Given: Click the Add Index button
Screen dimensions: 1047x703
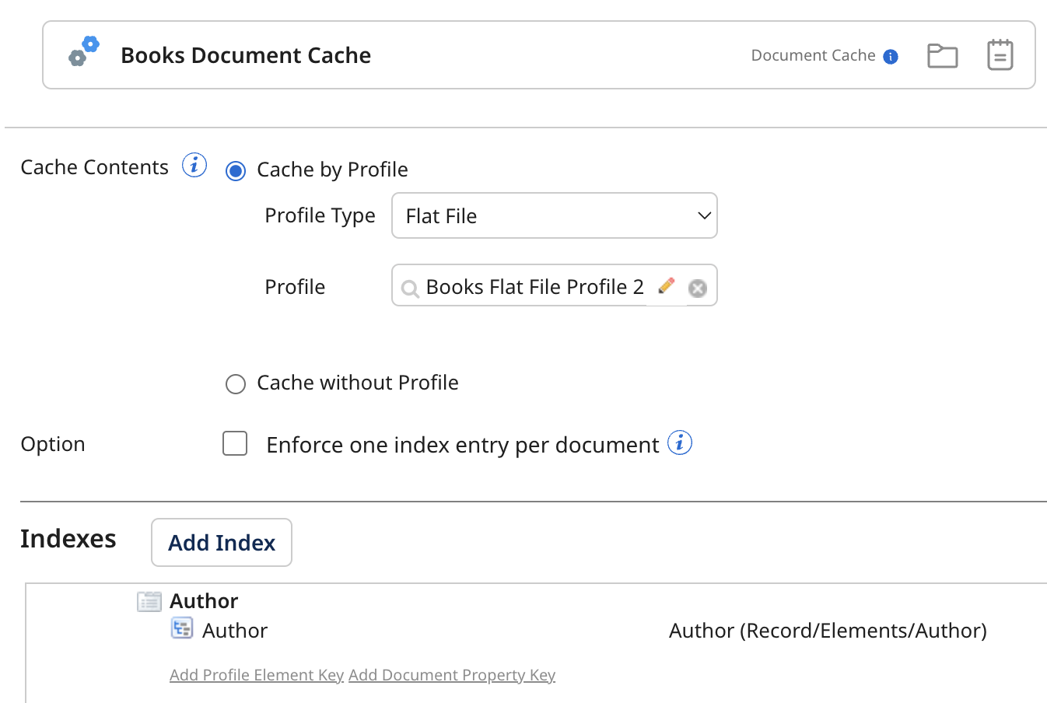Looking at the screenshot, I should [221, 542].
